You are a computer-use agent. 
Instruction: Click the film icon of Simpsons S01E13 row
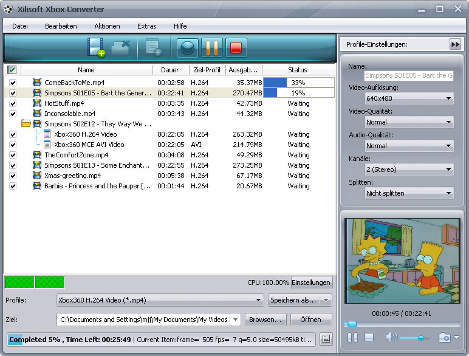pyautogui.click(x=37, y=165)
